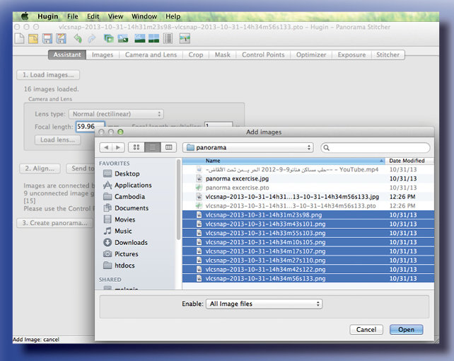
Task: Click the sidebar scrollbar in Add images dialog
Action: tap(179, 200)
